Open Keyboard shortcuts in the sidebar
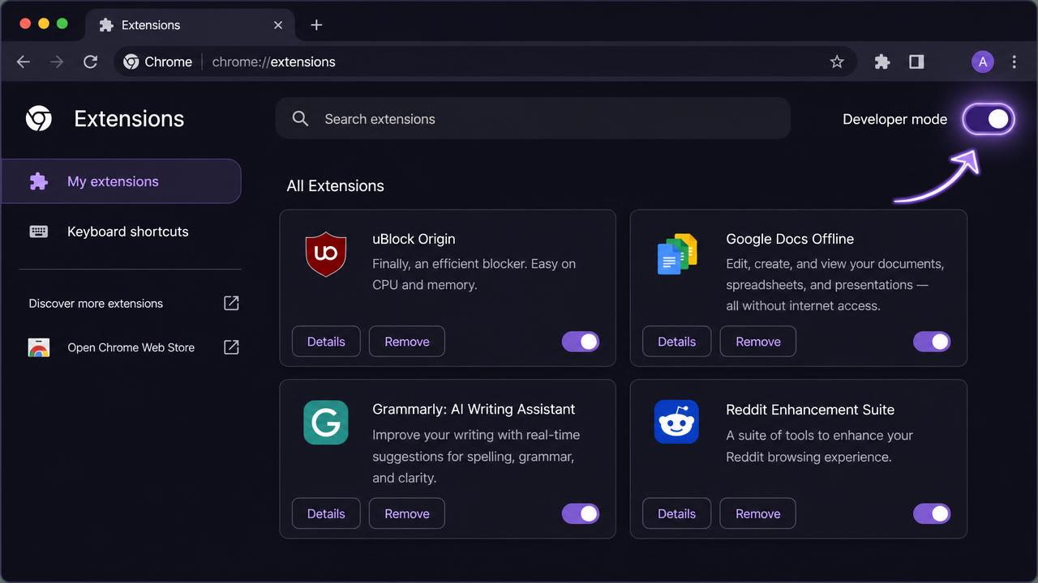 pos(122,232)
